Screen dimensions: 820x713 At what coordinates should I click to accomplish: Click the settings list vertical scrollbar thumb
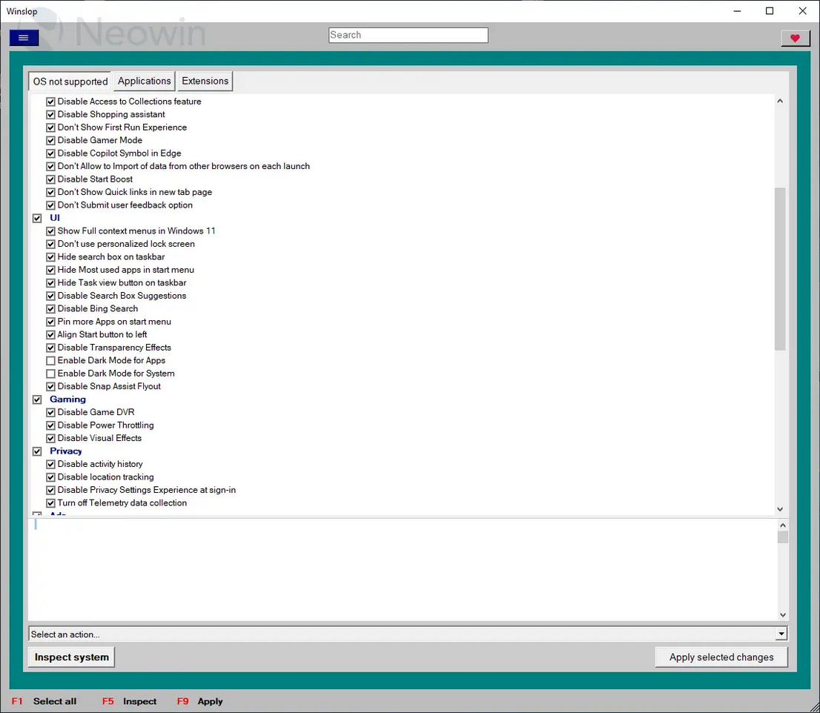[x=780, y=268]
